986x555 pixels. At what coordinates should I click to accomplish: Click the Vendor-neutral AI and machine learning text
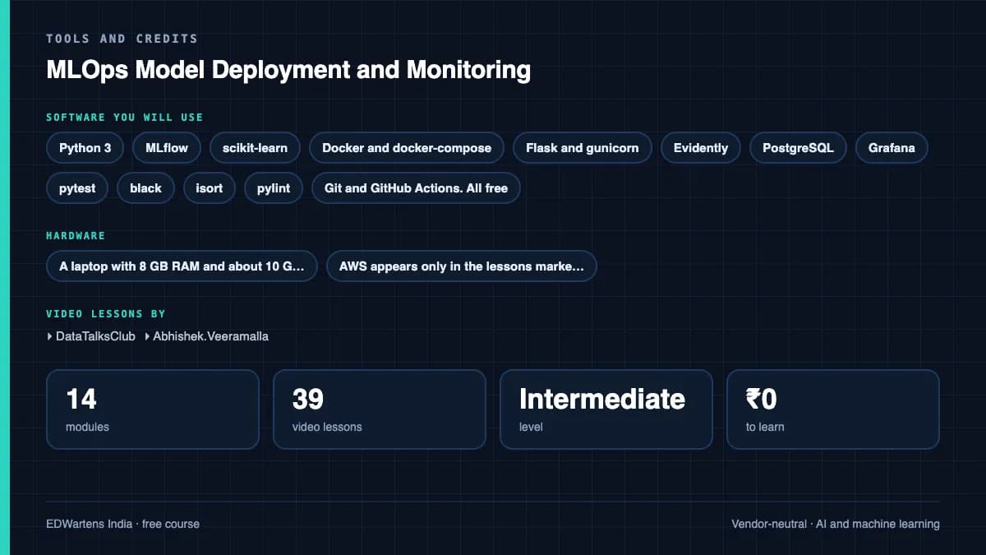coord(836,524)
